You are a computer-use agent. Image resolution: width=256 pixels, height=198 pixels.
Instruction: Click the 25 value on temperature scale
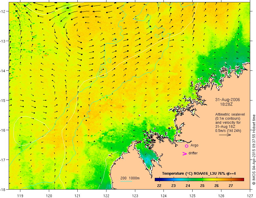202,186
